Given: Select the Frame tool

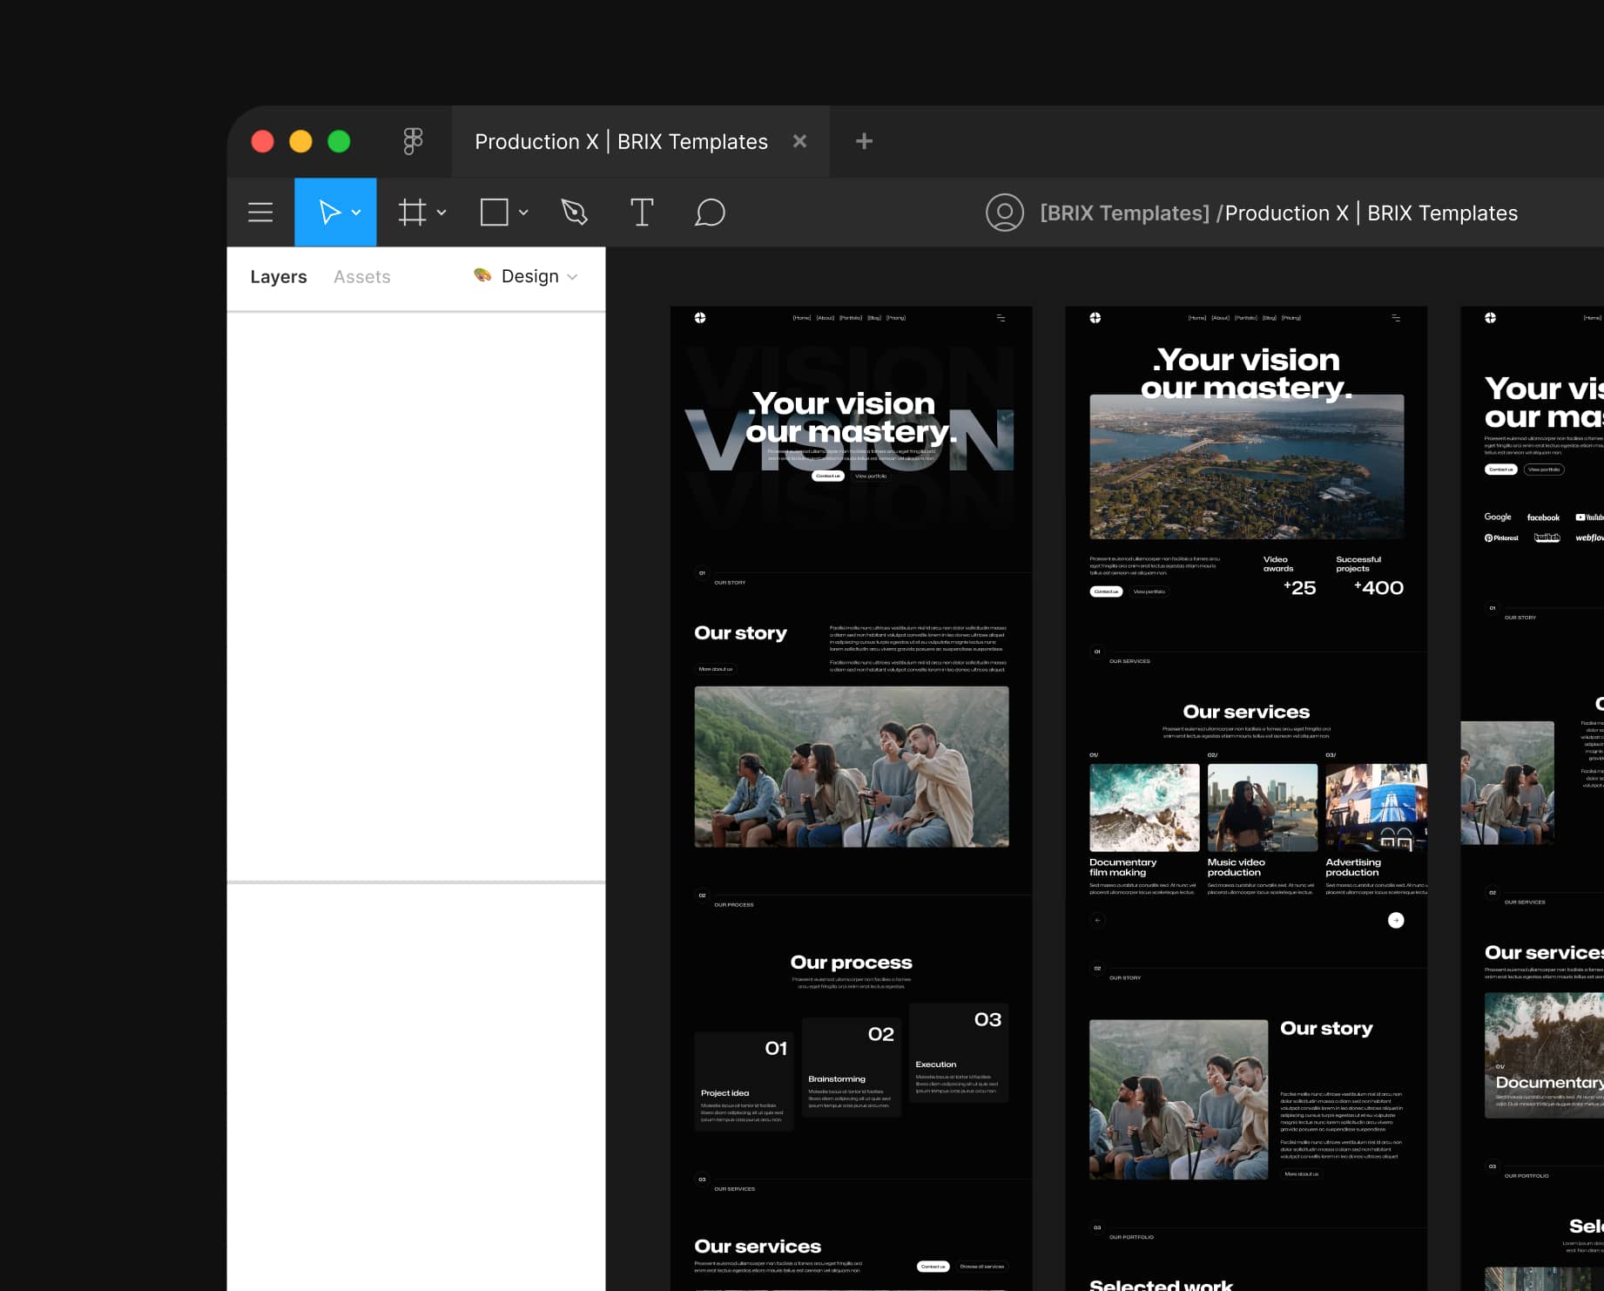Looking at the screenshot, I should coord(413,213).
